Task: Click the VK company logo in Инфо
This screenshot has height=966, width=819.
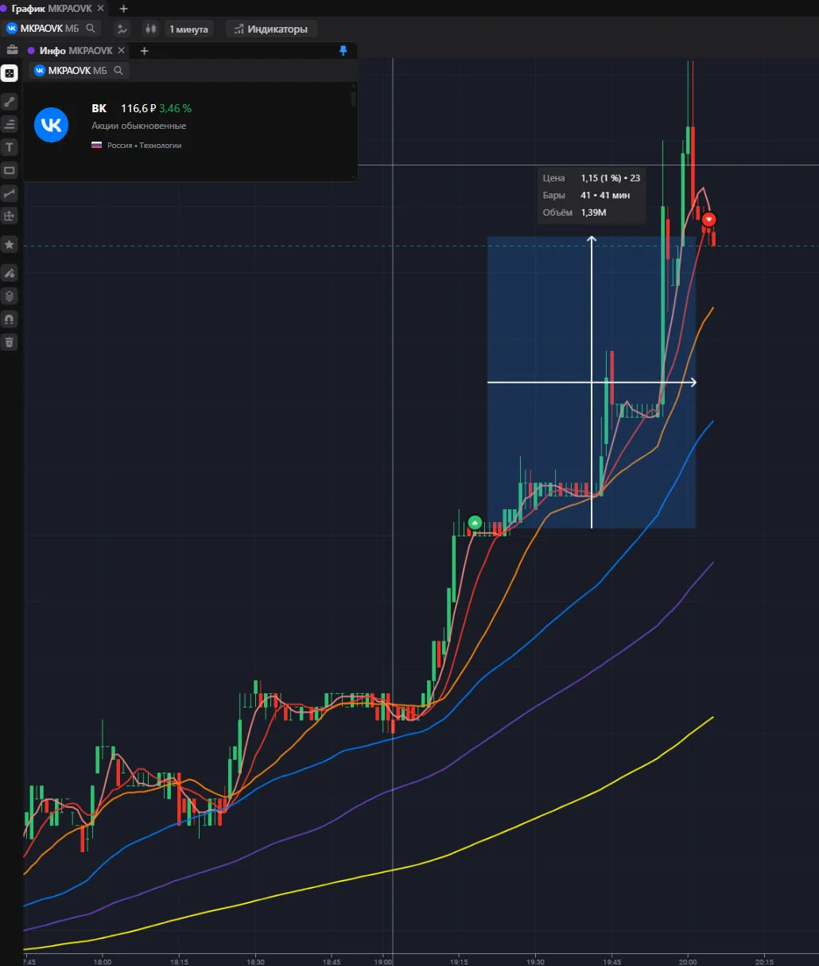Action: [x=52, y=125]
